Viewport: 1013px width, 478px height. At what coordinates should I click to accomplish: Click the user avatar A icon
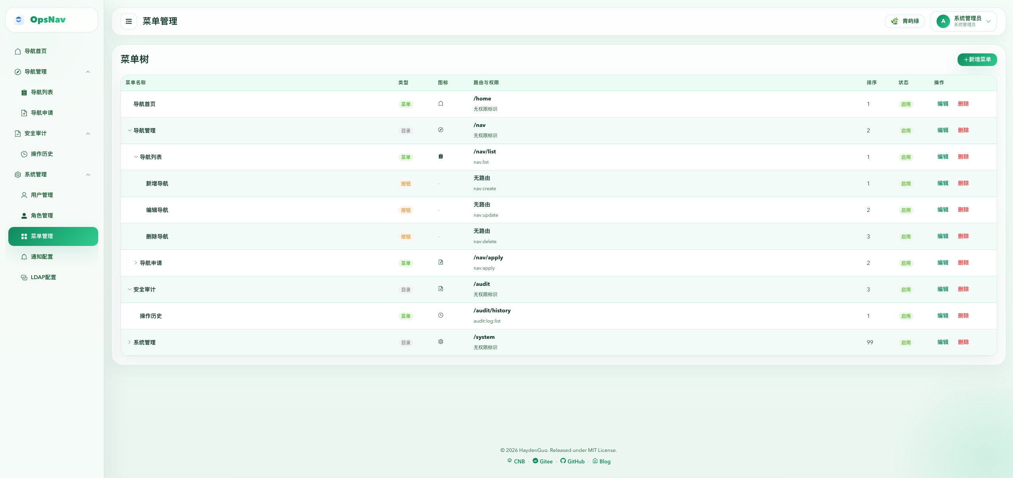click(943, 21)
